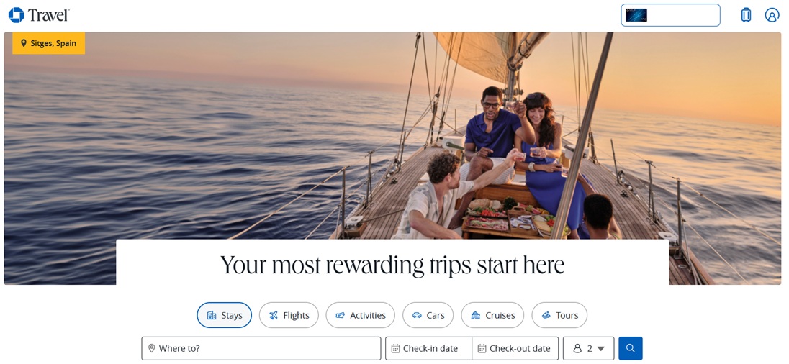Screen dimensions: 789x364
Task: Click the credit card thumbnail image
Action: coord(636,15)
